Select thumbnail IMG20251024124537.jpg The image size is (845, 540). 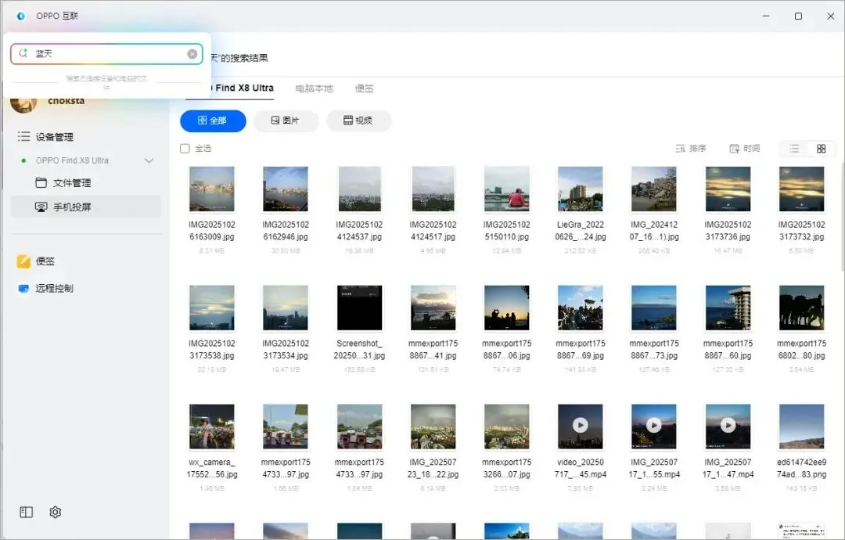coord(359,189)
